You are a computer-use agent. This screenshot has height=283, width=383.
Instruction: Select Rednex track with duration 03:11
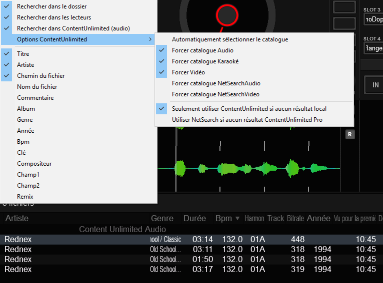pos(191,249)
